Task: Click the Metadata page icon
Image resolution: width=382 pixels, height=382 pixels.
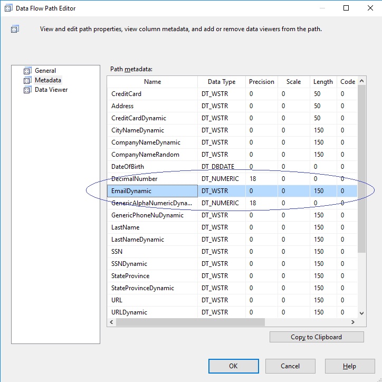Action: [x=27, y=80]
